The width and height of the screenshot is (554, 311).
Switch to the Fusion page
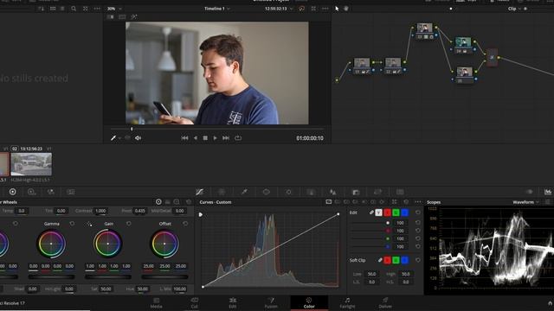(x=271, y=303)
